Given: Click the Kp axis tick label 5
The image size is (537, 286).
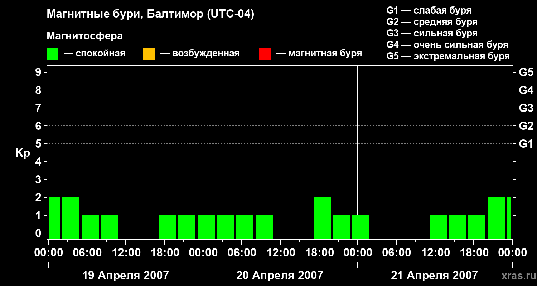Looking at the screenshot, I should 39,144.
